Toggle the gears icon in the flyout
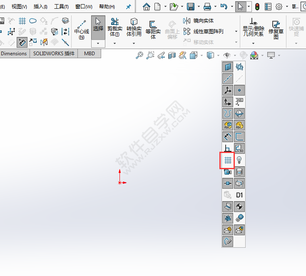 [x=239, y=218]
